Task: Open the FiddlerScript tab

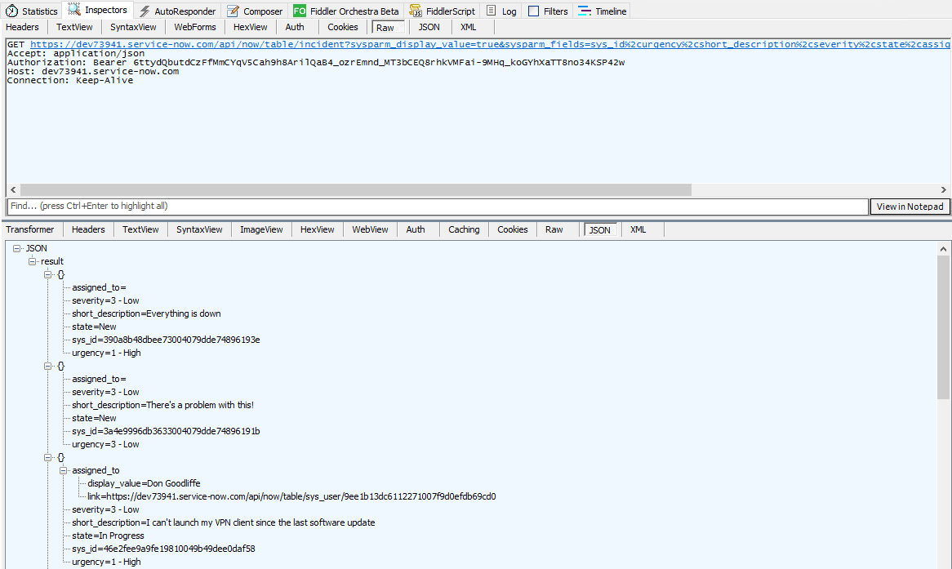Action: (x=443, y=11)
